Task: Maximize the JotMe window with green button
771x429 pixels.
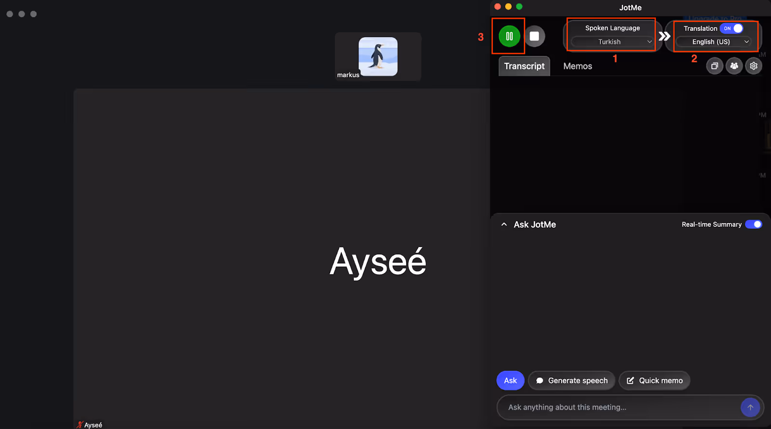Action: [x=519, y=7]
